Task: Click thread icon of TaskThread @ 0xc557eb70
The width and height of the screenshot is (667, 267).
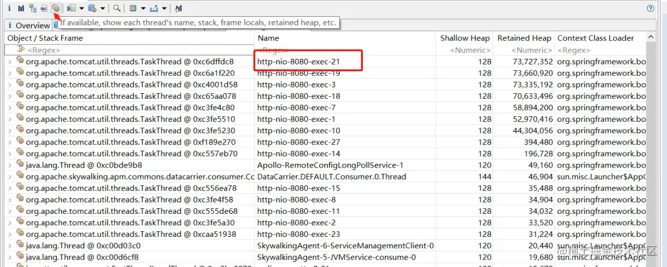Action: 20,153
